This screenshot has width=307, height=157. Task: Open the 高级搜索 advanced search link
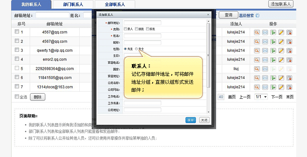[x=246, y=16]
